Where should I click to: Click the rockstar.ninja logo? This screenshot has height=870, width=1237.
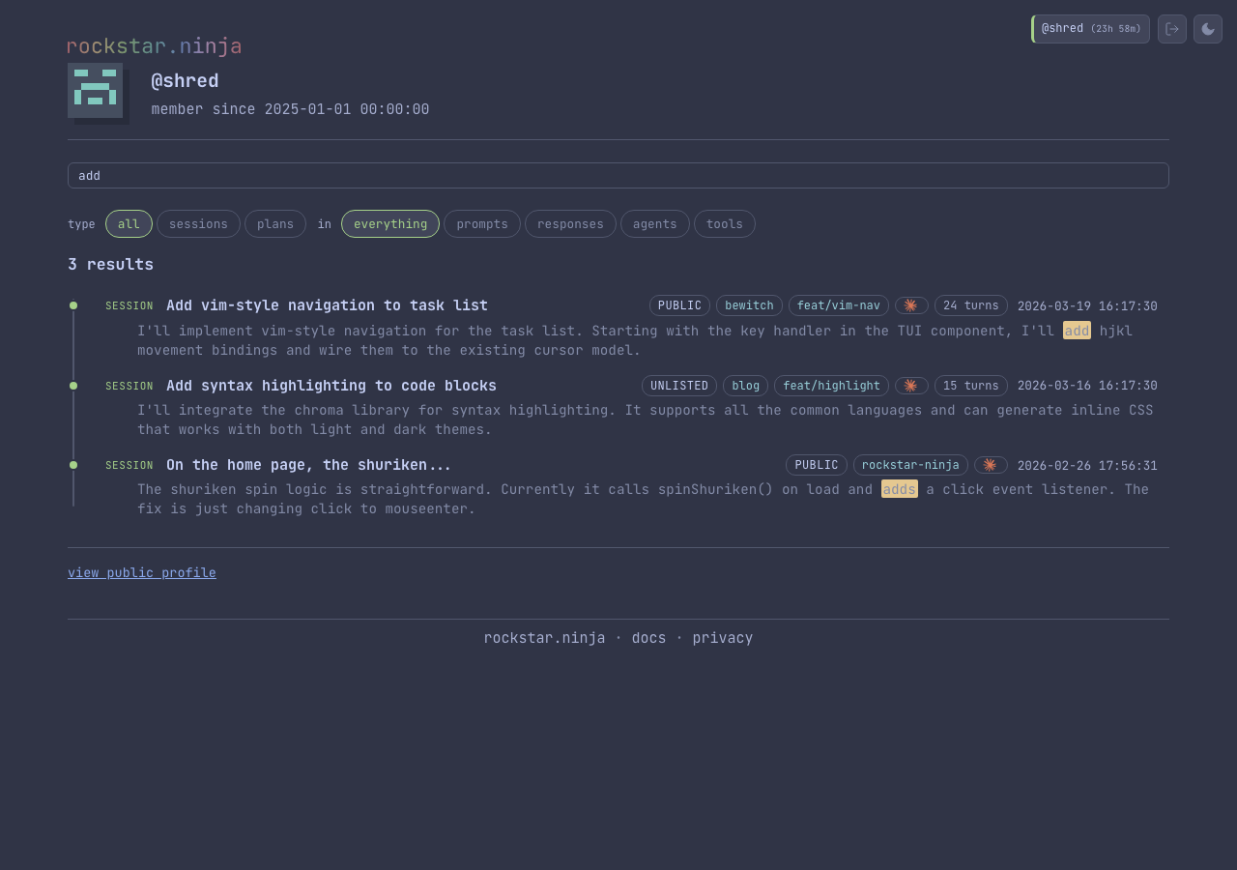(x=154, y=45)
